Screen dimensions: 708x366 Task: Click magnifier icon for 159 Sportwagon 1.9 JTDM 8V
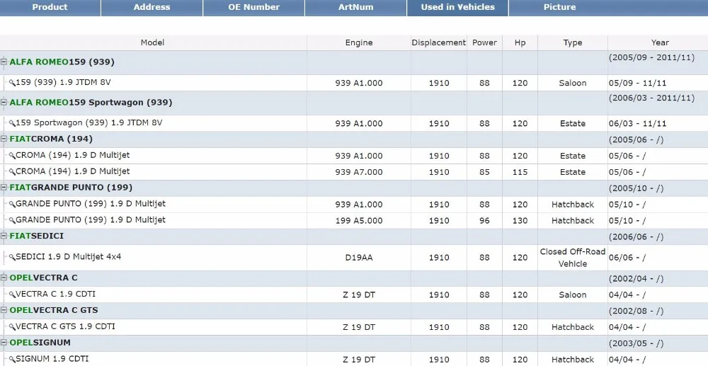[12, 123]
